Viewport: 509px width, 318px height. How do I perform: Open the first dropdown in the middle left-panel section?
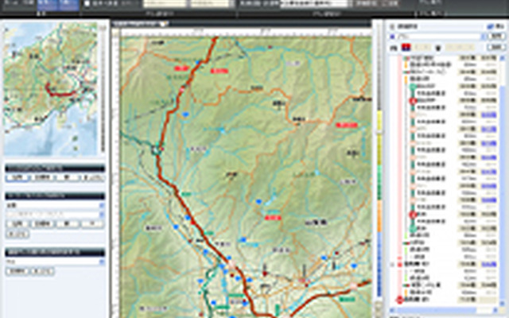point(55,205)
